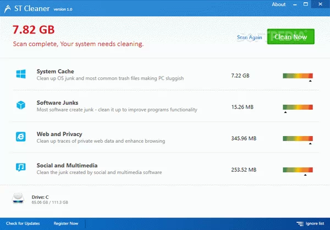Click the Scan Again link
The height and width of the screenshot is (230, 330).
pyautogui.click(x=249, y=37)
